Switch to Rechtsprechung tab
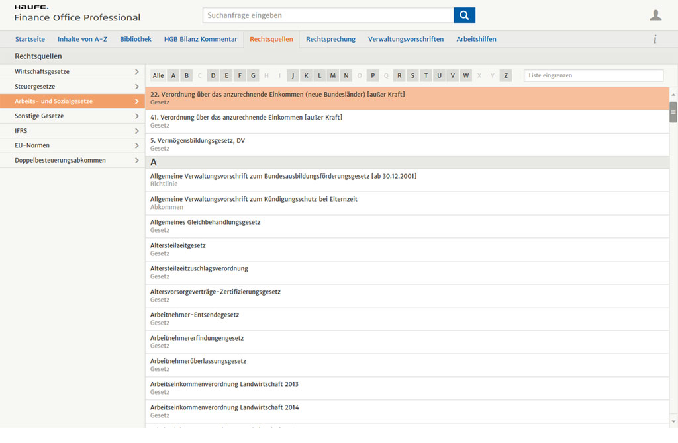The height and width of the screenshot is (443, 678). (x=330, y=39)
